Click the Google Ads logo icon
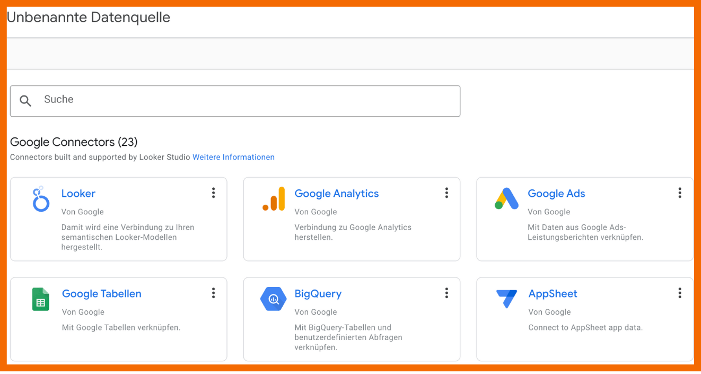 pos(506,199)
